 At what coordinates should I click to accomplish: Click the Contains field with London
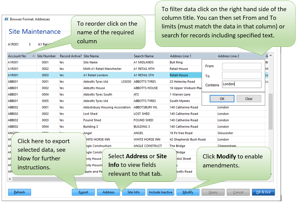pos(242,84)
